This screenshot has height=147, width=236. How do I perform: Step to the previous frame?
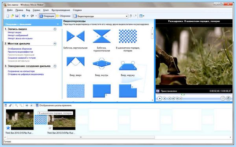pyautogui.click(x=173, y=99)
